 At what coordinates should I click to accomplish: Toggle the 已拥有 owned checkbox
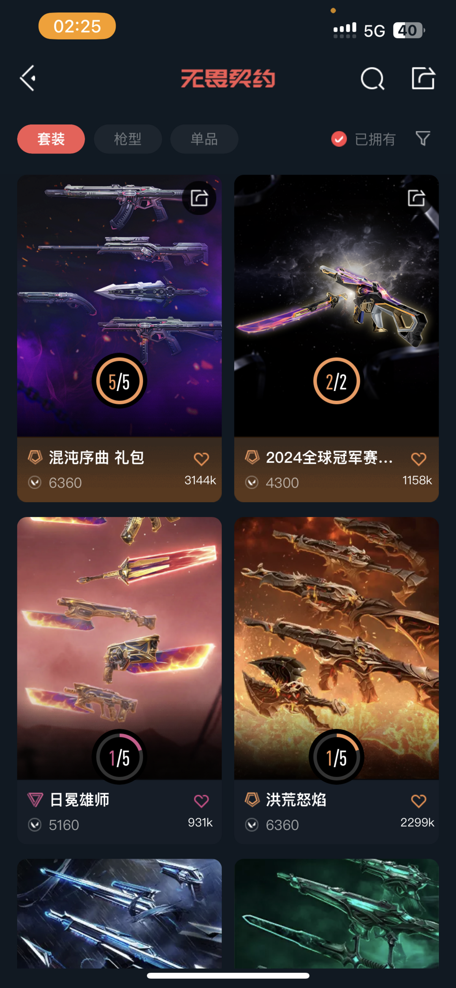339,139
